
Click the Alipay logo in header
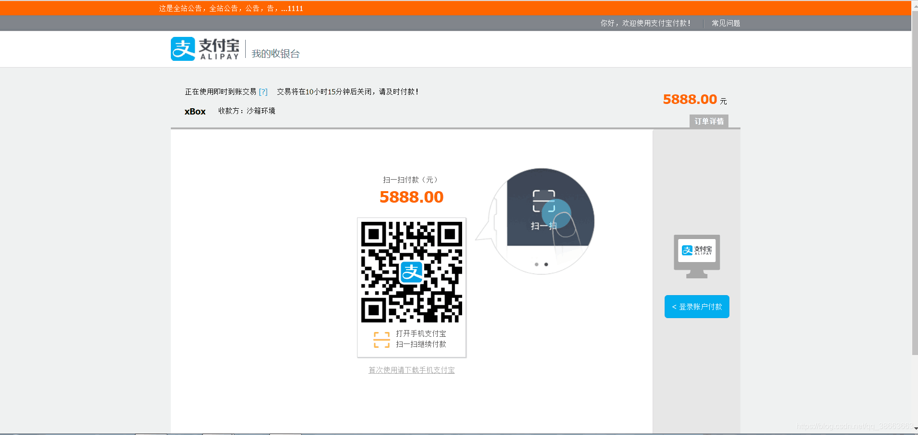click(205, 49)
